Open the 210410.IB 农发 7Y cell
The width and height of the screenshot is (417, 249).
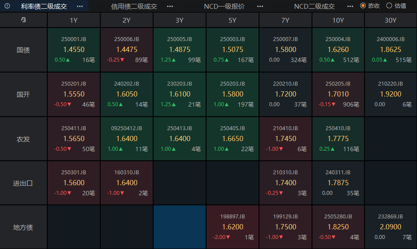pos(285,138)
